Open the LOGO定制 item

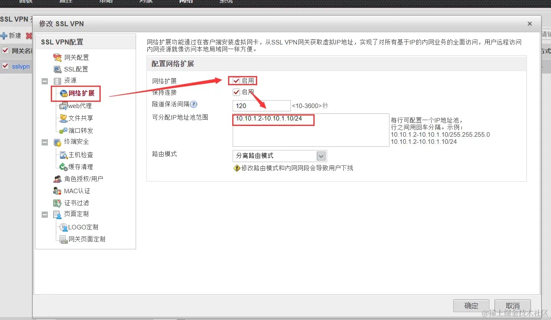tap(79, 227)
